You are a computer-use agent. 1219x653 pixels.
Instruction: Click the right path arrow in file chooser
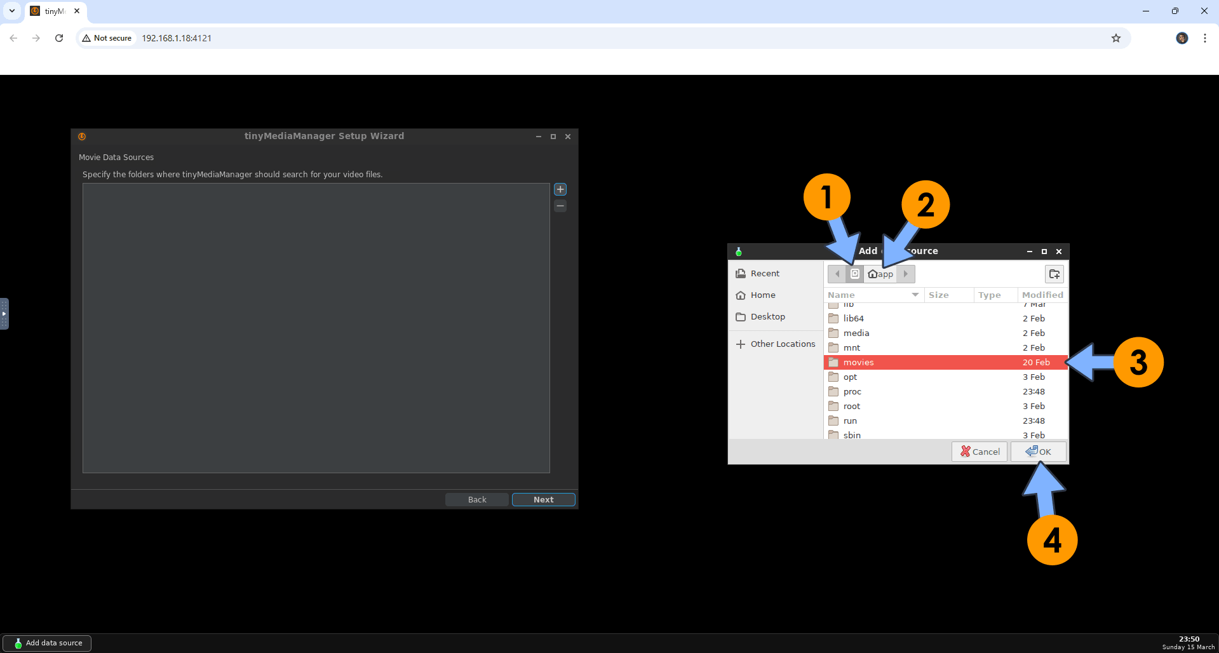tap(905, 274)
